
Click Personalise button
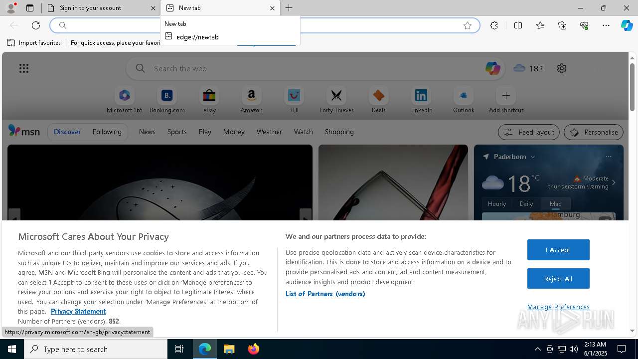point(594,132)
